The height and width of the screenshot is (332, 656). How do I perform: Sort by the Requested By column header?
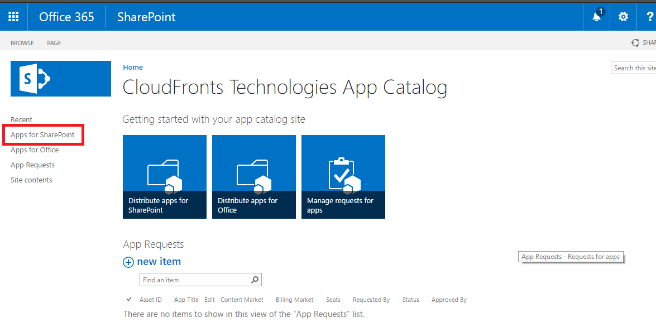point(371,300)
